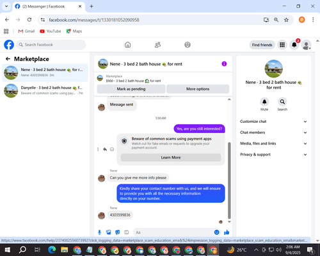This screenshot has height=256, width=320.
Task: Reply to the scam warning message
Action: pyautogui.click(x=105, y=149)
